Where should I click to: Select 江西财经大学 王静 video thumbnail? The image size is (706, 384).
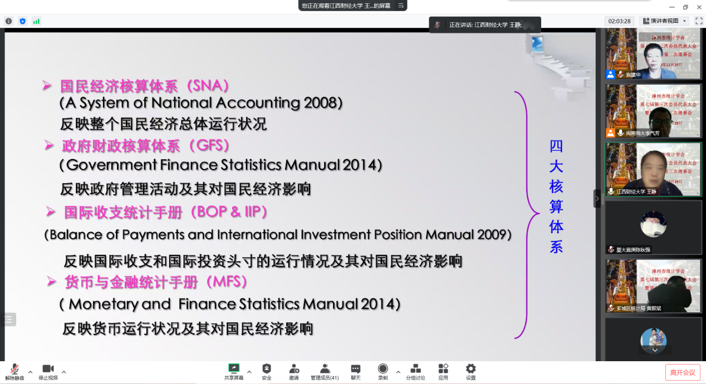tap(653, 169)
